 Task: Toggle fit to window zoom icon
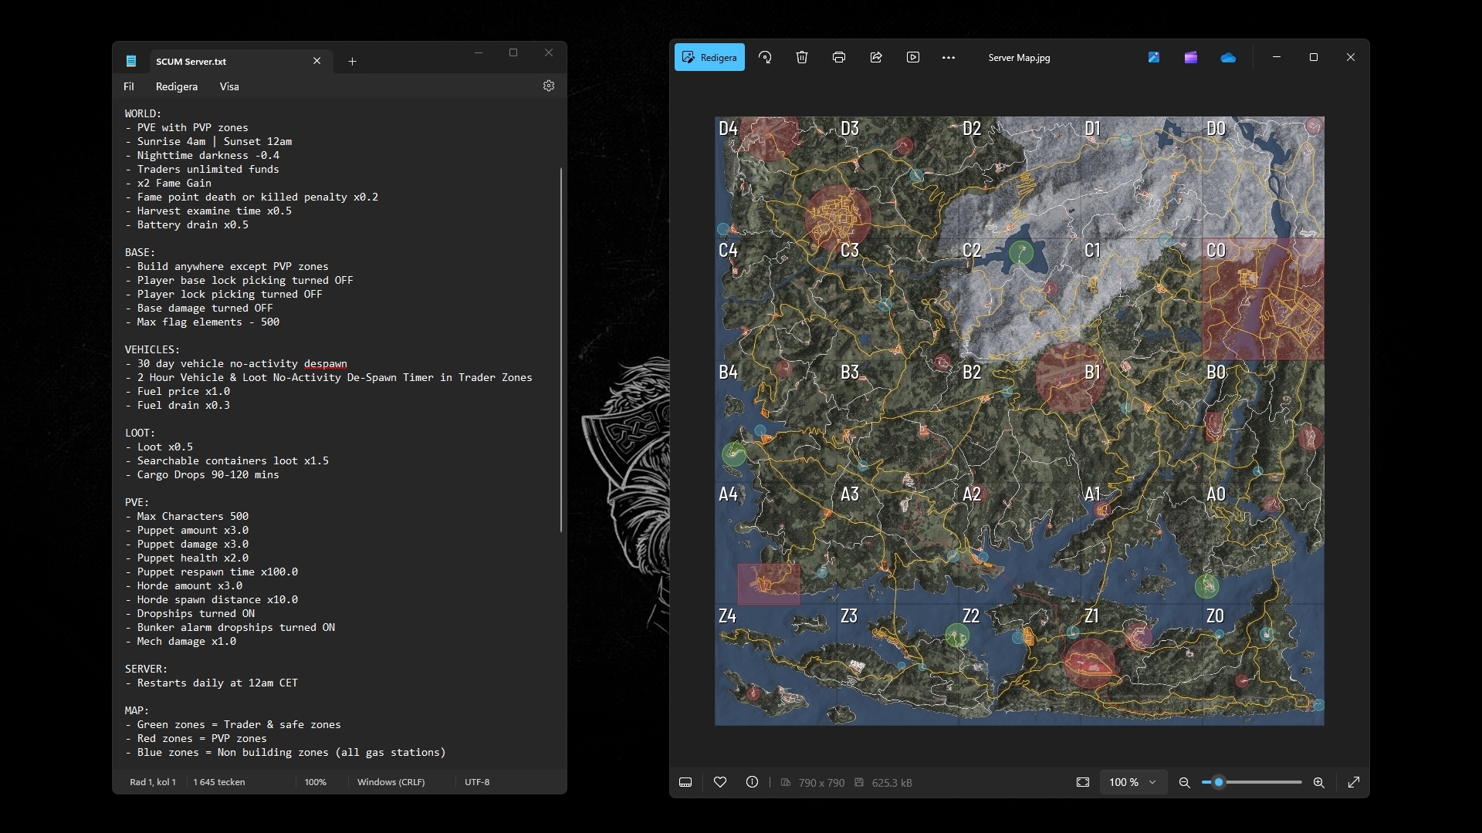(x=1083, y=782)
